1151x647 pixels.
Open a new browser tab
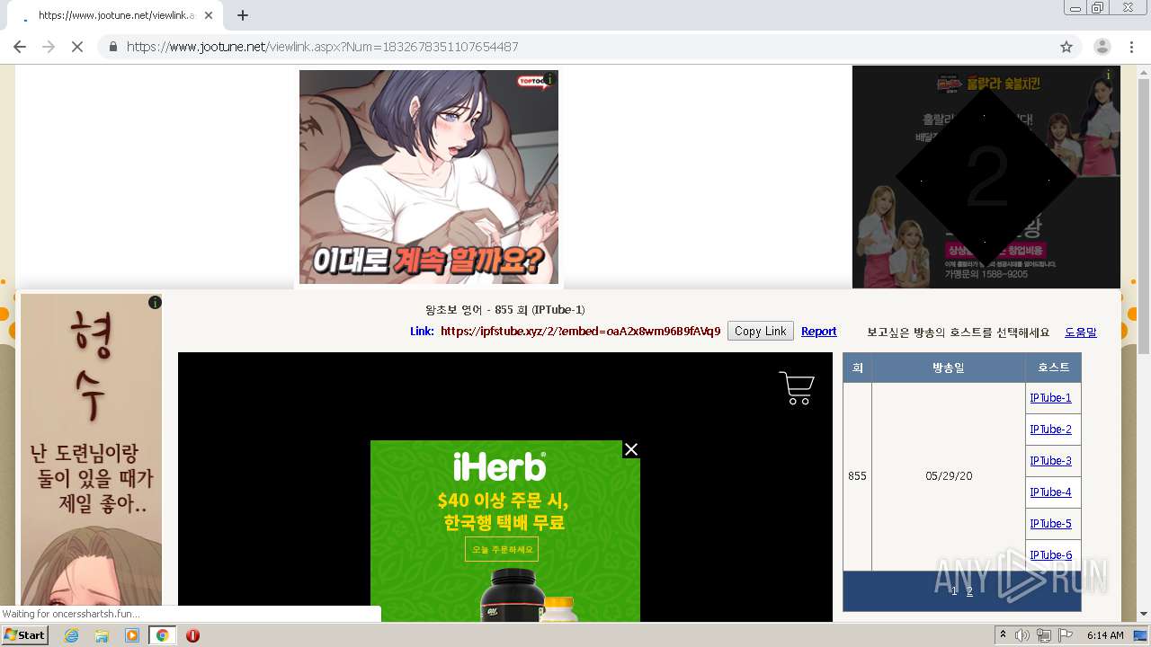pos(243,15)
